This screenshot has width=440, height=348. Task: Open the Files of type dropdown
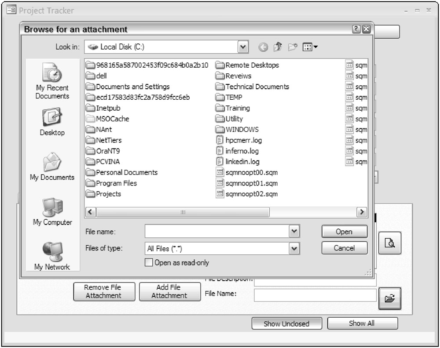click(x=294, y=249)
